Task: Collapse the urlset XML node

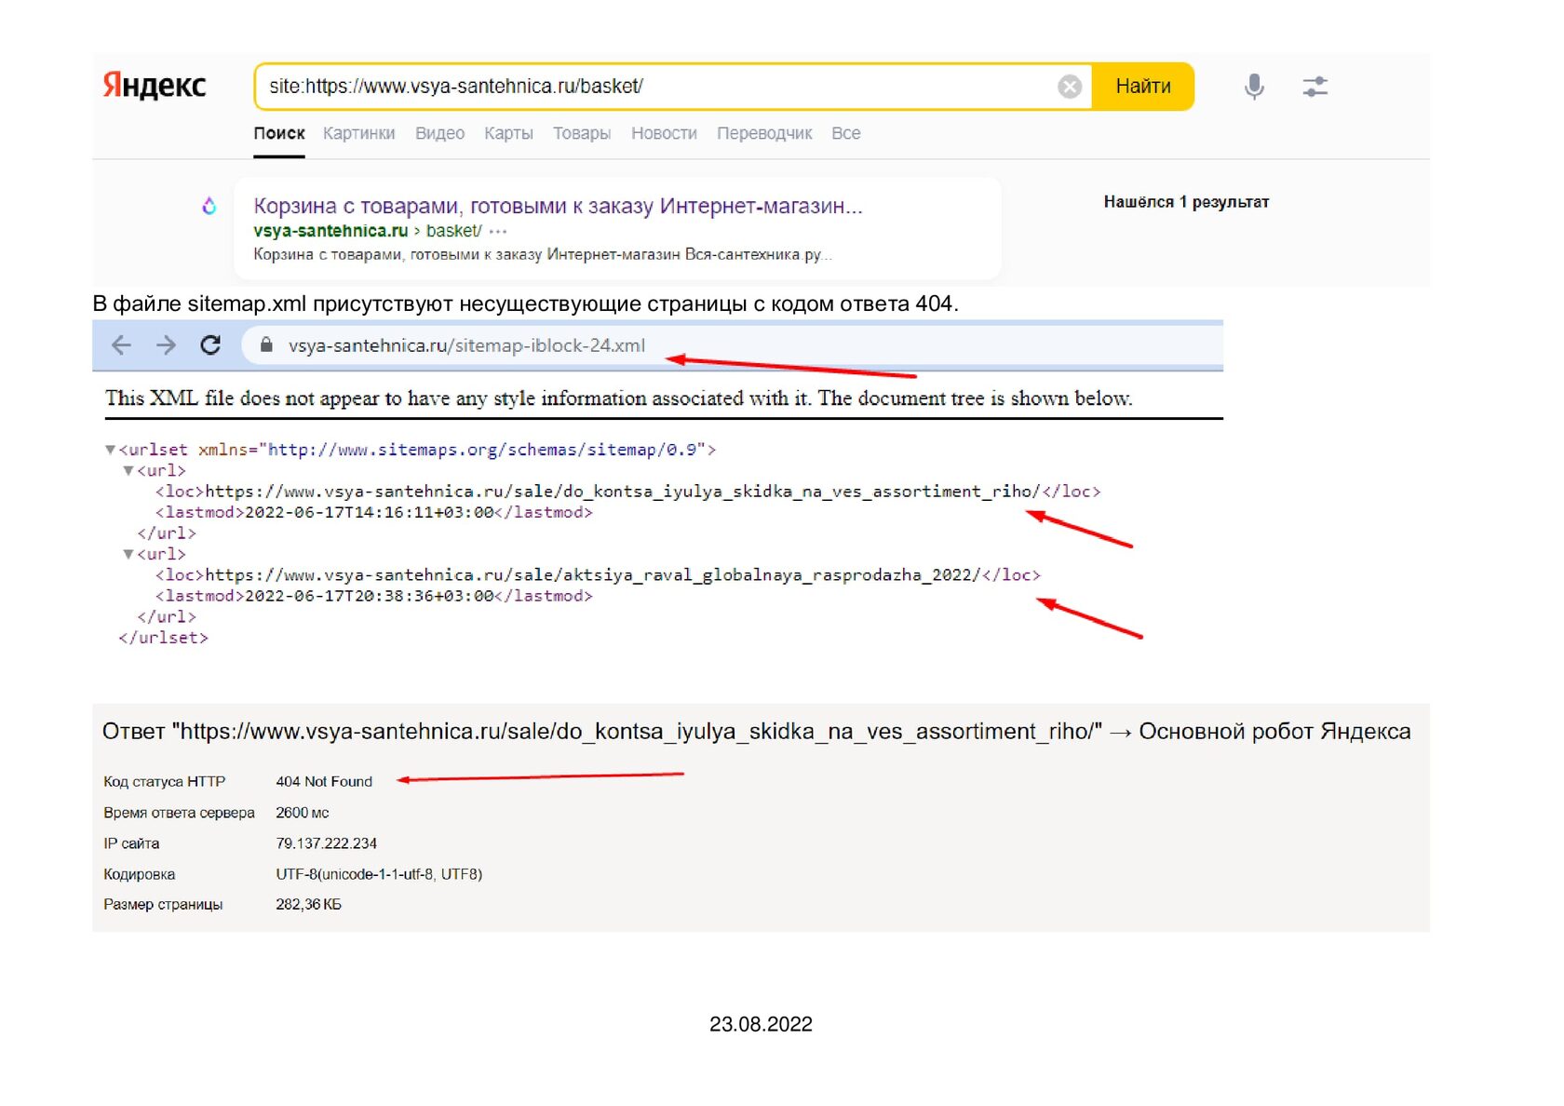Action: pos(110,450)
